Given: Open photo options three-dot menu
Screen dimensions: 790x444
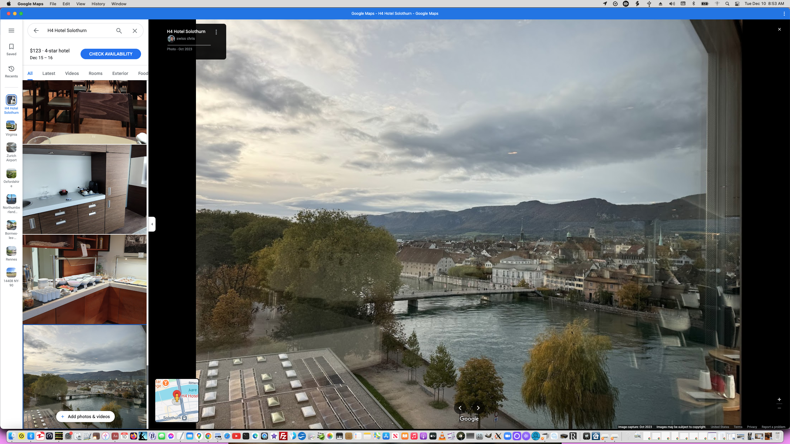Looking at the screenshot, I should click(216, 32).
